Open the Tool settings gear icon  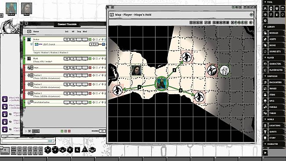click(x=265, y=21)
